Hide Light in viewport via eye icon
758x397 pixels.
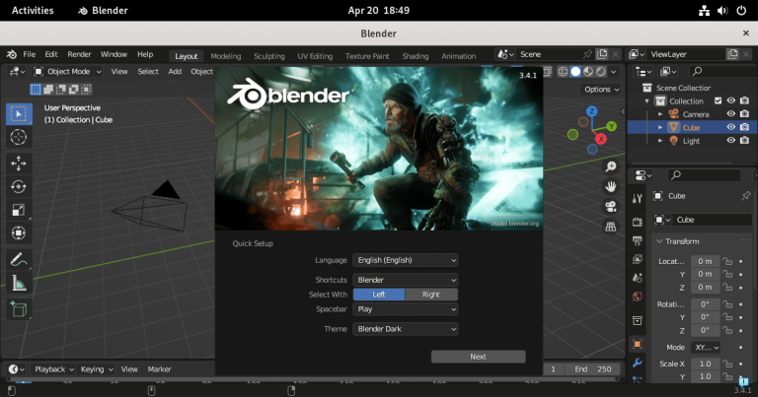pos(731,140)
